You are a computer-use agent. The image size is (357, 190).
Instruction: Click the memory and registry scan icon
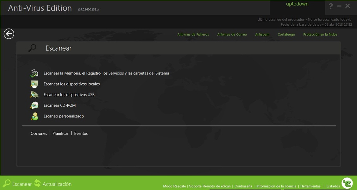click(x=34, y=73)
